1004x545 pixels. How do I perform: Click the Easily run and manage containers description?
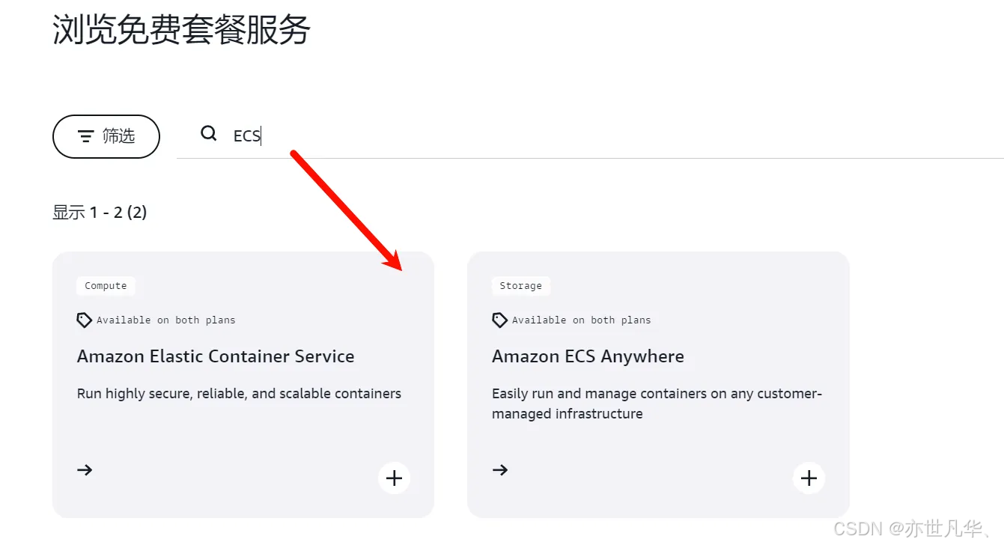pos(657,404)
